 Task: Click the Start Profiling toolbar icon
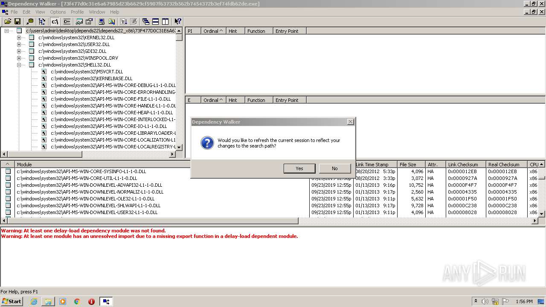coord(124,21)
